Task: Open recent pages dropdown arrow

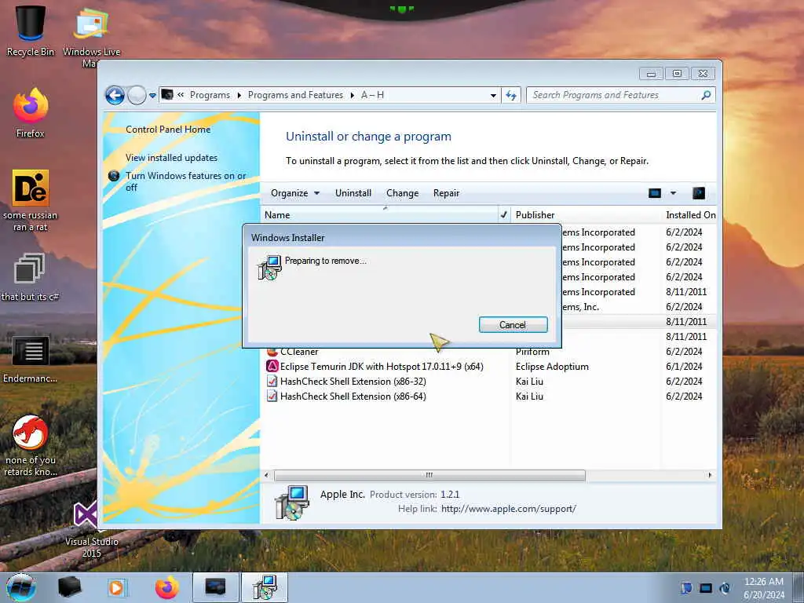Action: pos(152,96)
